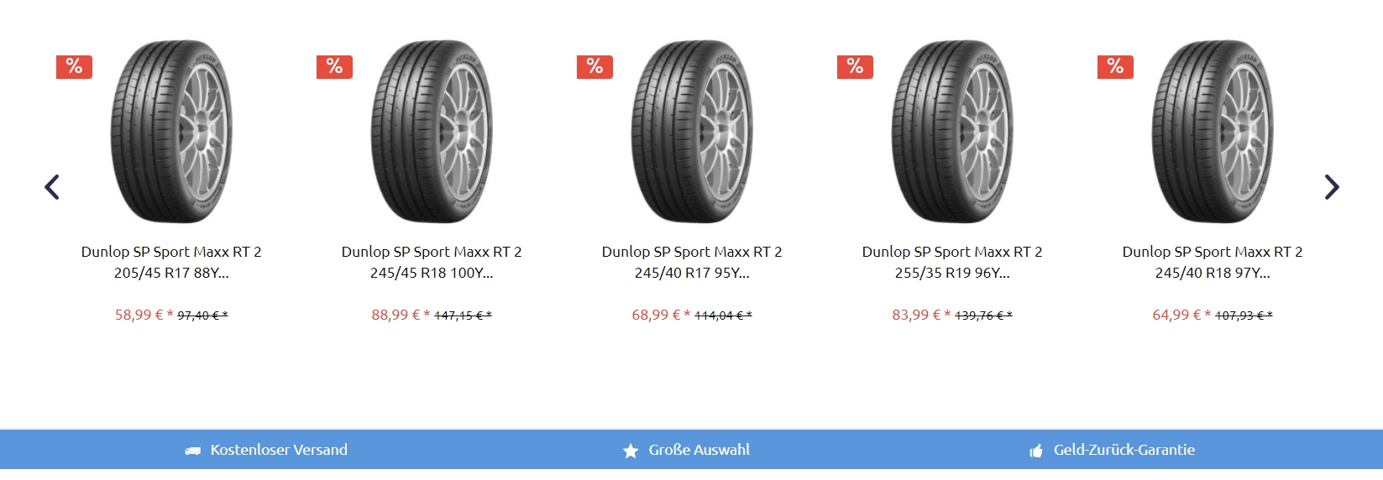The image size is (1383, 480).
Task: Open the 205/45 R17 88Y tire image
Action: click(171, 131)
